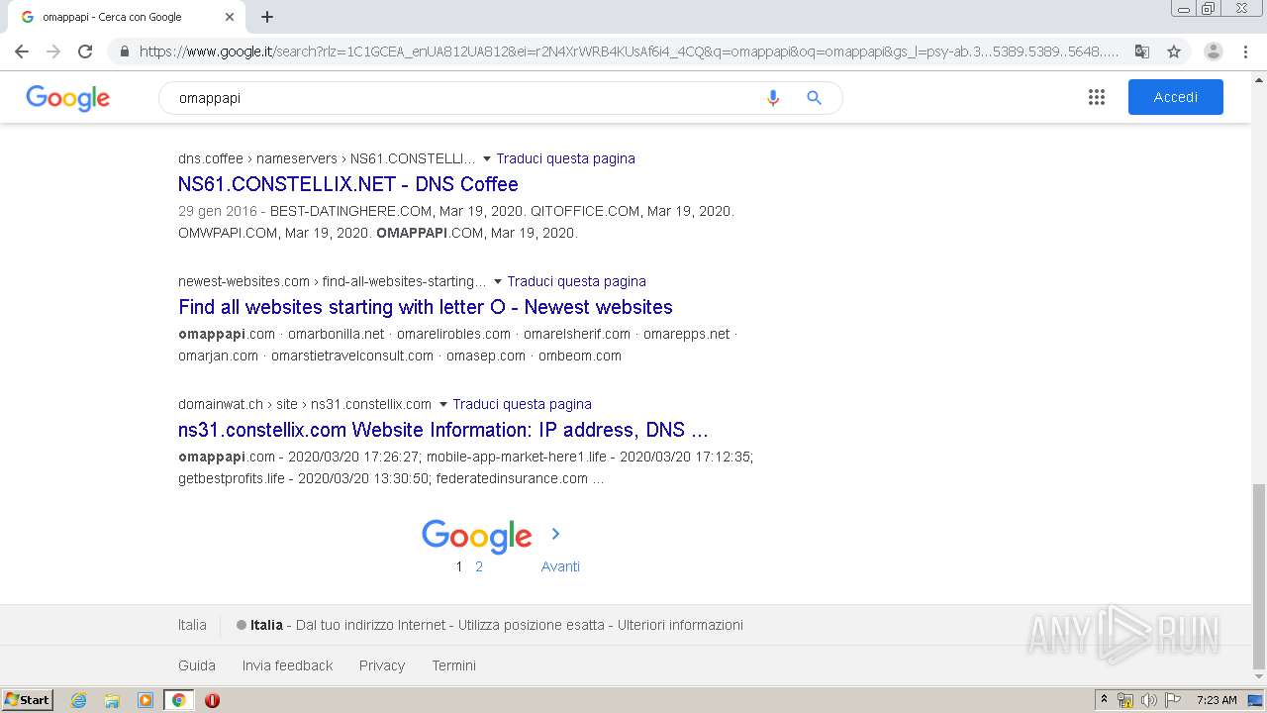
Task: Open the Windows Start menu
Action: pyautogui.click(x=28, y=700)
